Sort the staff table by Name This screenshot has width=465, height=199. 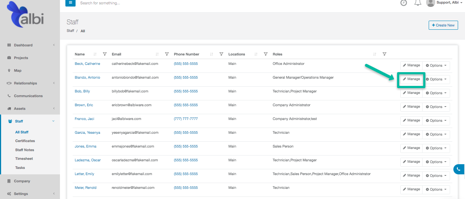click(x=95, y=54)
